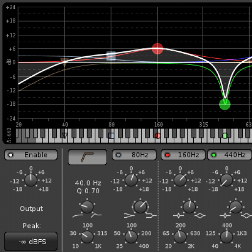Click the output gain knob
This screenshot has width=252, height=252.
[31, 180]
